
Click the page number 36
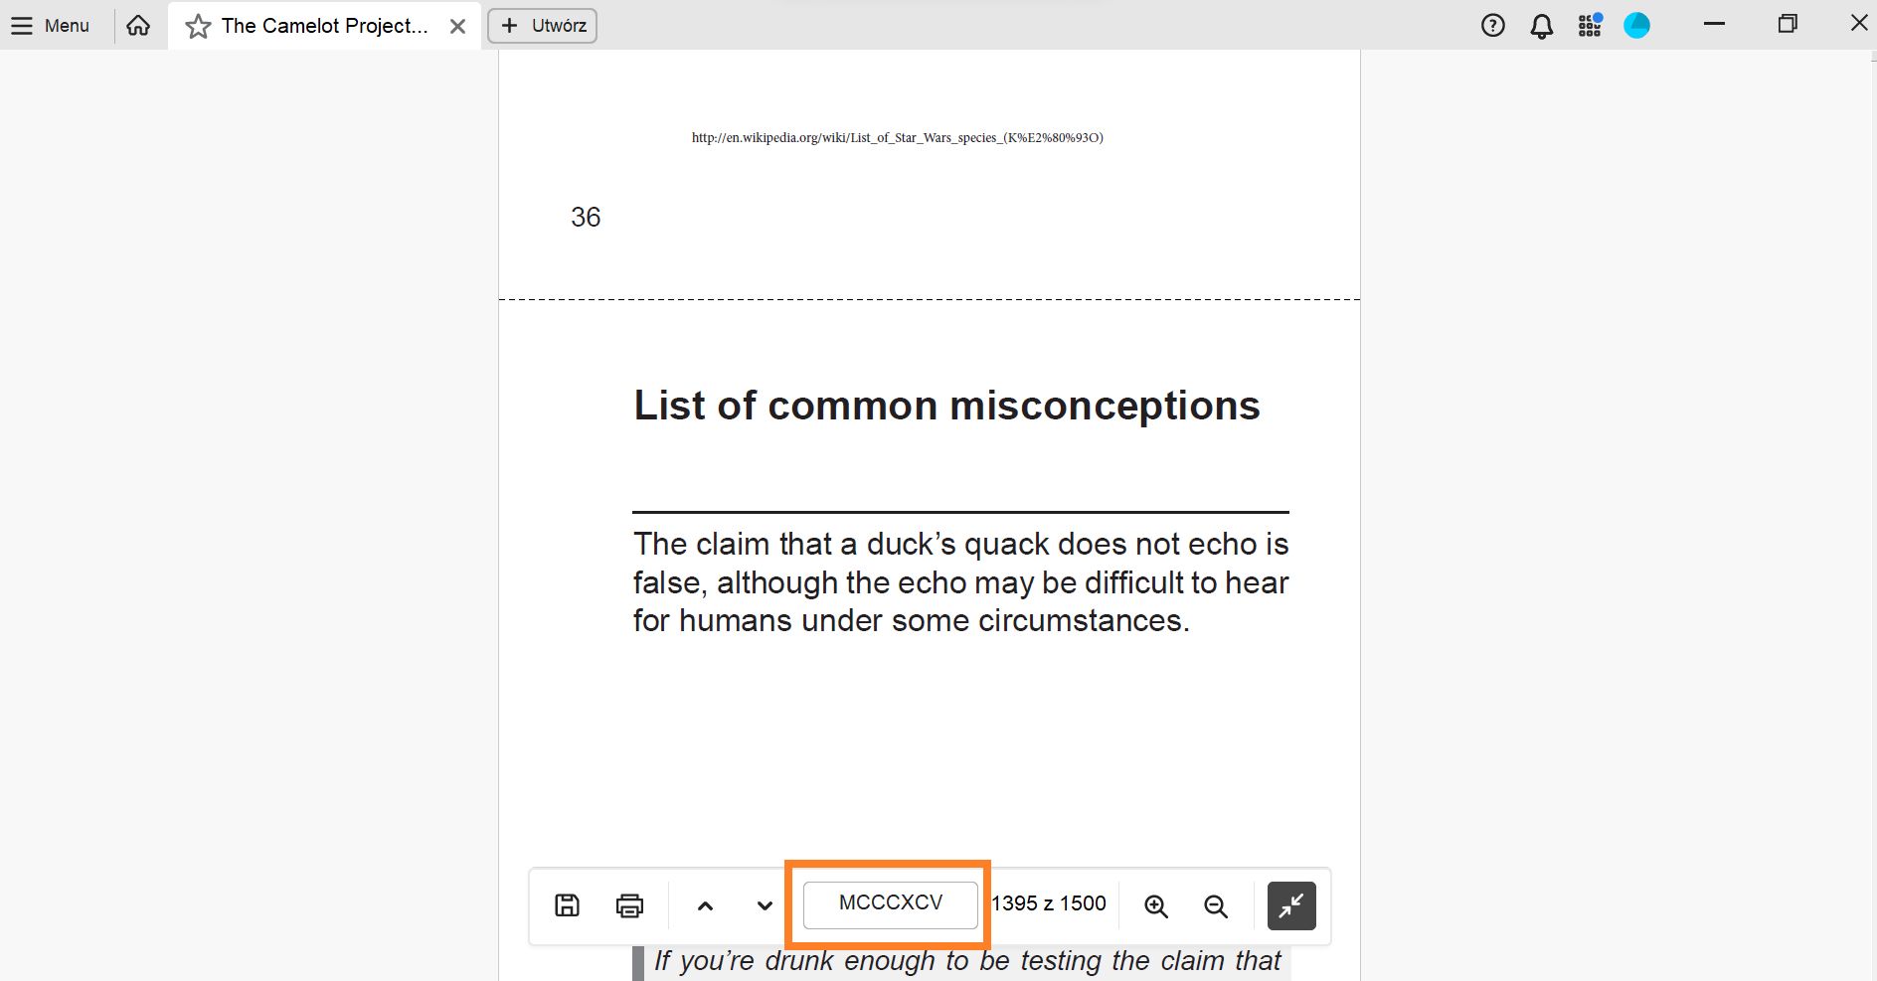[x=586, y=218]
